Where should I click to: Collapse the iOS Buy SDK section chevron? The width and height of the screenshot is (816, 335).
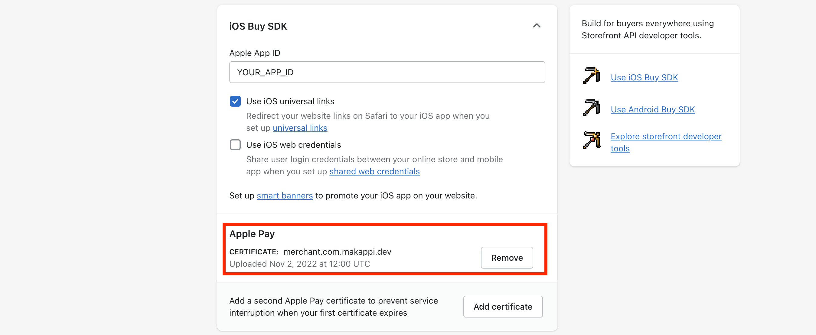click(x=537, y=26)
